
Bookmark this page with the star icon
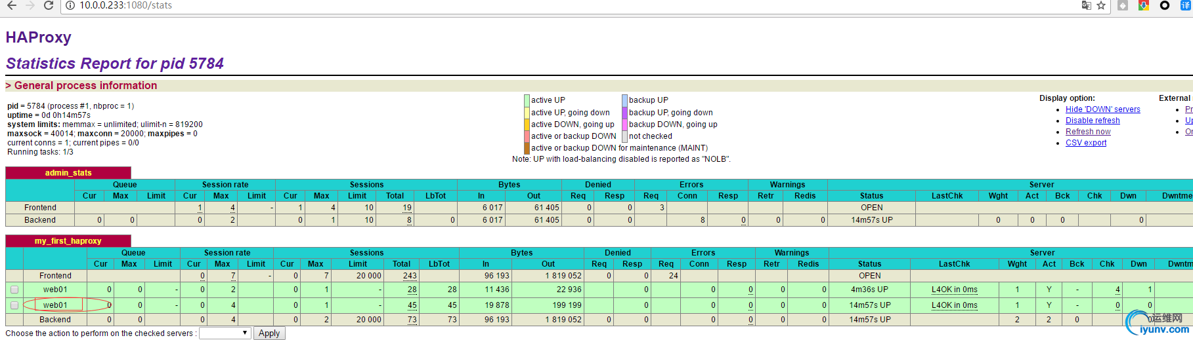(1101, 5)
